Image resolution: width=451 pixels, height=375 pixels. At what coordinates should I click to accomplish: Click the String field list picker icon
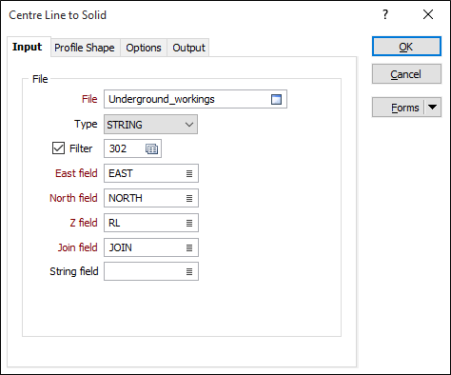pyautogui.click(x=189, y=271)
